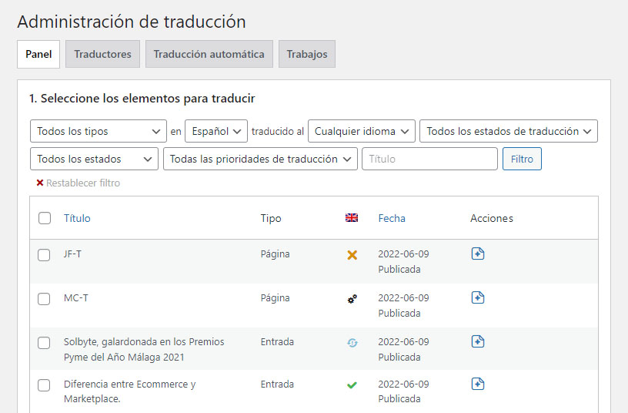Click the Entrada type cell for Diferencia row
628x413 pixels.
click(x=277, y=384)
